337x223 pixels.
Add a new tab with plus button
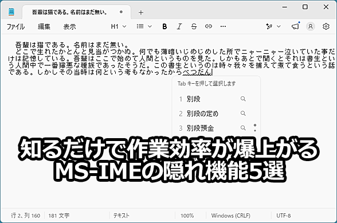pyautogui.click(x=141, y=13)
